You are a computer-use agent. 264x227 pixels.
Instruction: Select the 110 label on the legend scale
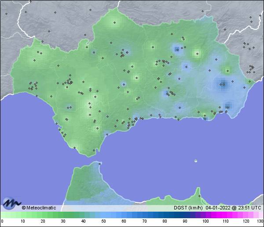click(x=225, y=221)
